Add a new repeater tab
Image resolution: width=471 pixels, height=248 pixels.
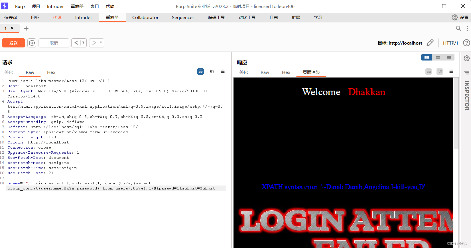pyautogui.click(x=26, y=28)
